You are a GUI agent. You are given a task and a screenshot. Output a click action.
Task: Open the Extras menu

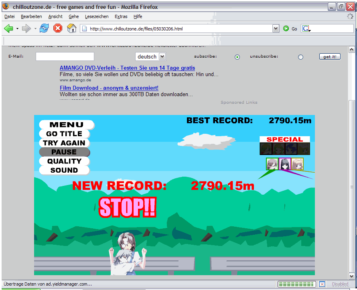click(121, 16)
